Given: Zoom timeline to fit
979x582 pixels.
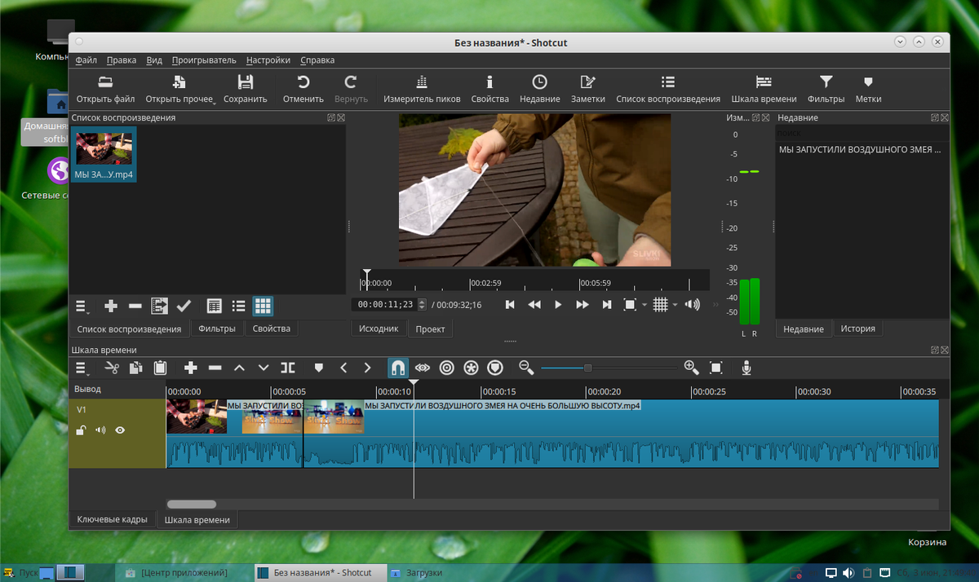Looking at the screenshot, I should 716,368.
